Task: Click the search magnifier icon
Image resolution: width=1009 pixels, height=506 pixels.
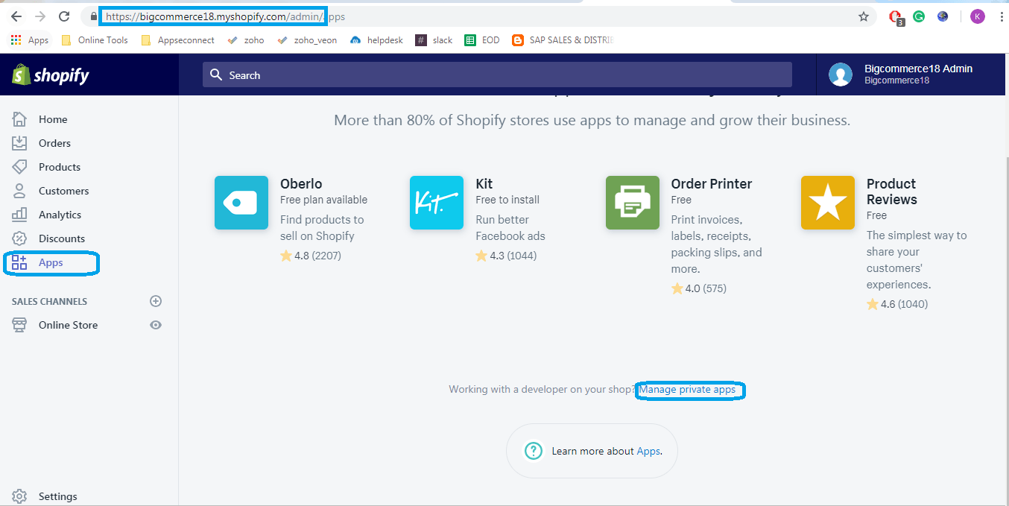Action: tap(216, 75)
